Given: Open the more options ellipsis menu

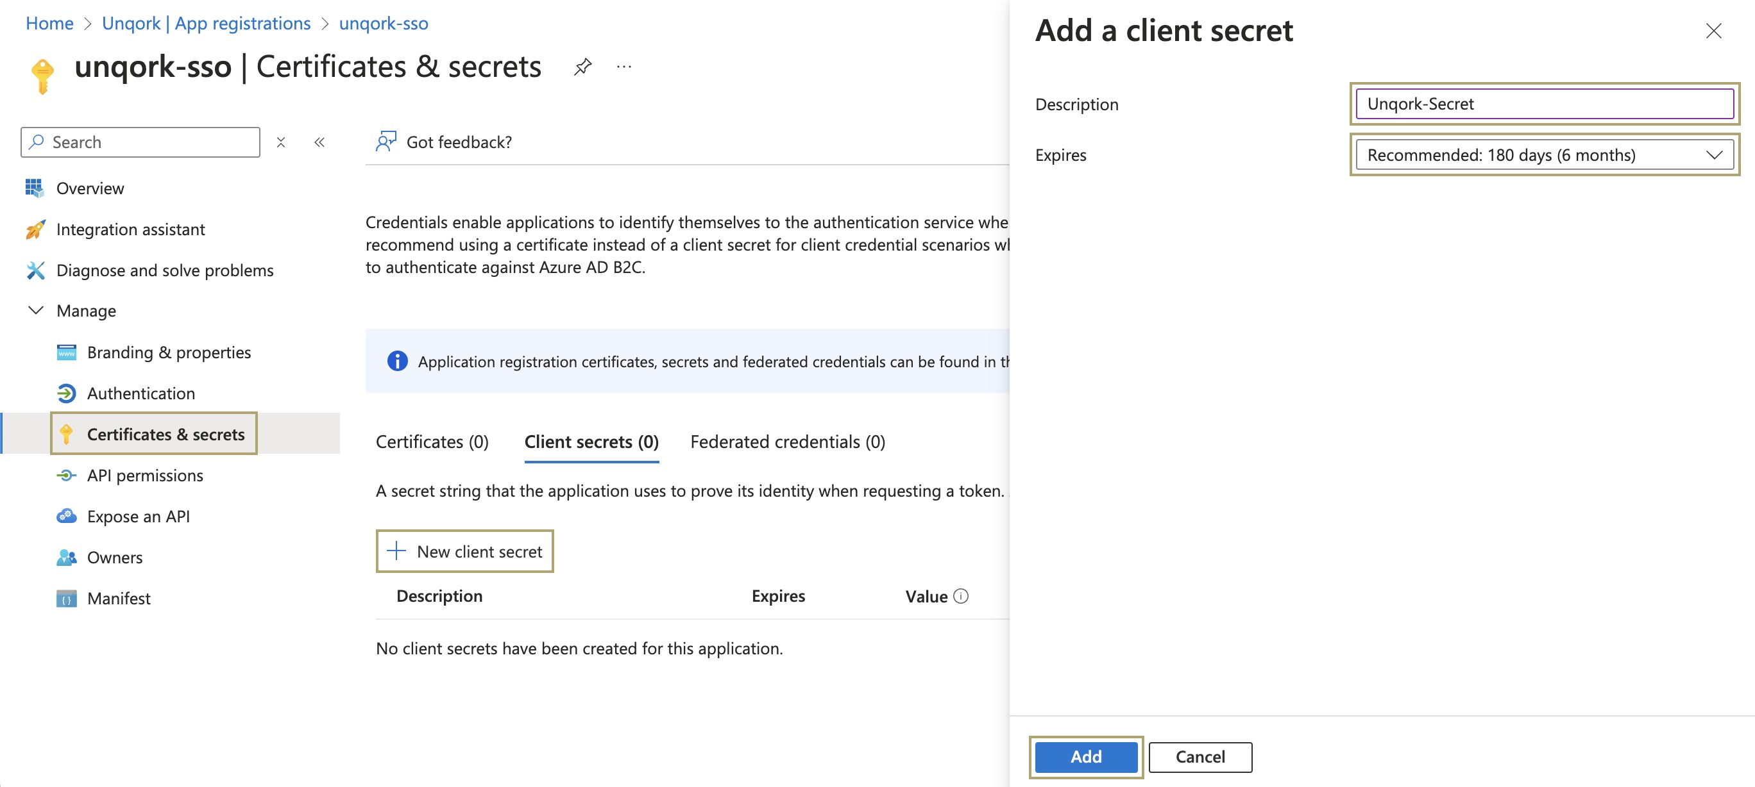Looking at the screenshot, I should [x=624, y=67].
